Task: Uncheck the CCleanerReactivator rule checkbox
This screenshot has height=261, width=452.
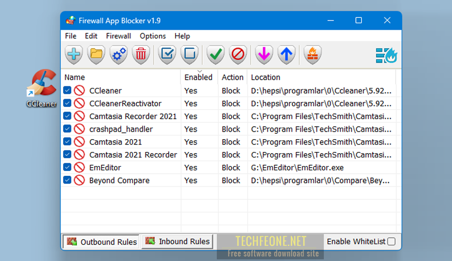Action: [67, 103]
